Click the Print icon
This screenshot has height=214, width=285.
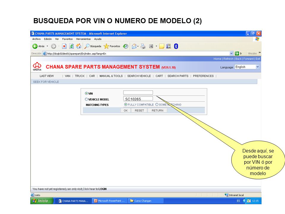tap(143, 46)
